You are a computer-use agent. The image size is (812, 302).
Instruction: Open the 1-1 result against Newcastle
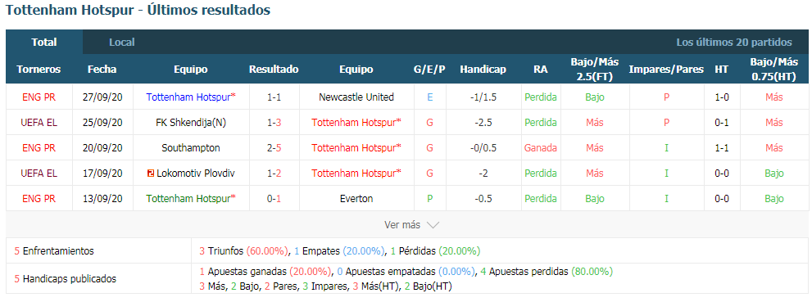coord(274,97)
